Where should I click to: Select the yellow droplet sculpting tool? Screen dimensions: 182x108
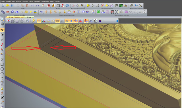(x=2, y=88)
